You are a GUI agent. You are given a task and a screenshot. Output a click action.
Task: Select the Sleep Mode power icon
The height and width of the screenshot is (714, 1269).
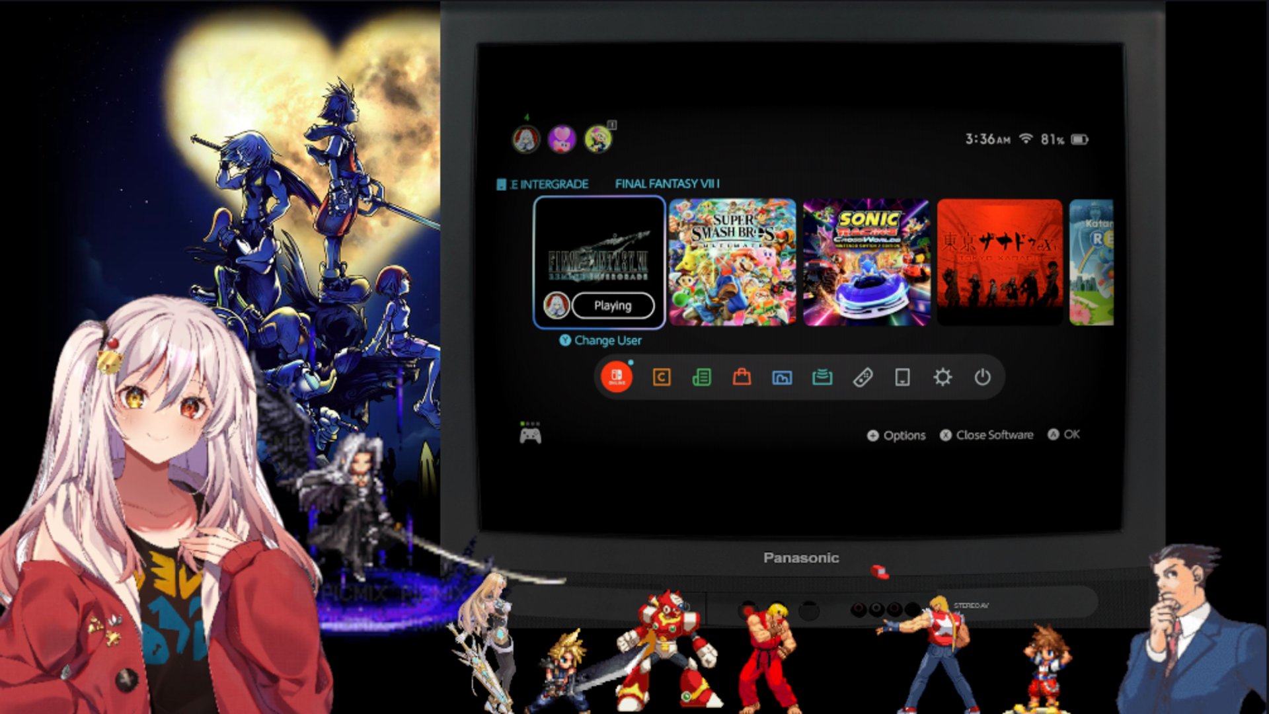pos(983,377)
